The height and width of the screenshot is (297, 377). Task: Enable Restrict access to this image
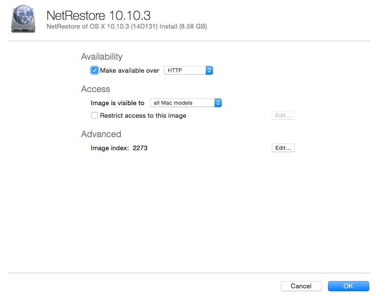point(95,115)
